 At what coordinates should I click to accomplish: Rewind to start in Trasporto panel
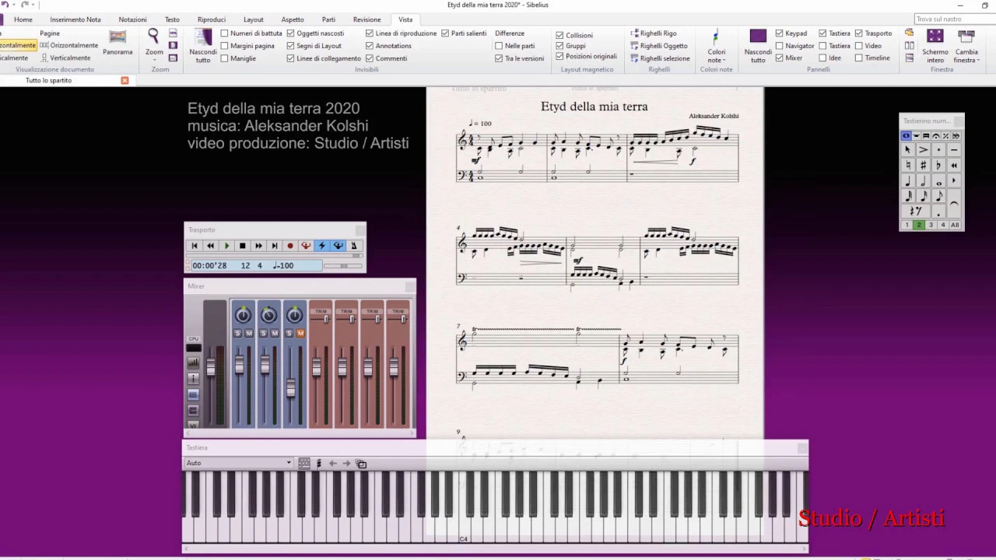[195, 246]
